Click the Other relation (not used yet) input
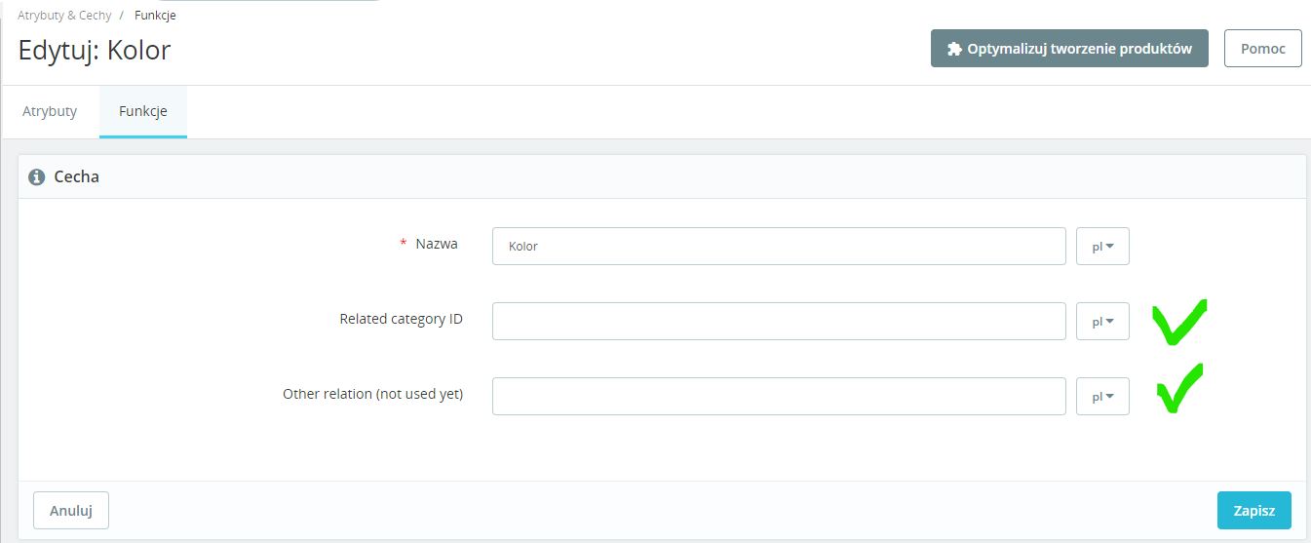Viewport: 1311px width, 543px height. pos(779,397)
